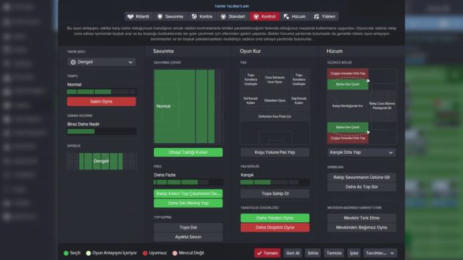
Task: Toggle the red Daha Disiplinli Oyna
Action: tap(275, 227)
